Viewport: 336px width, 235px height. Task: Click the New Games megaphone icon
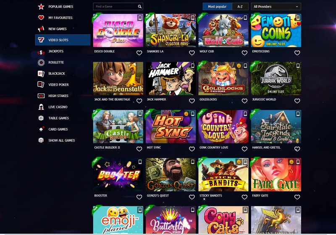[41, 29]
